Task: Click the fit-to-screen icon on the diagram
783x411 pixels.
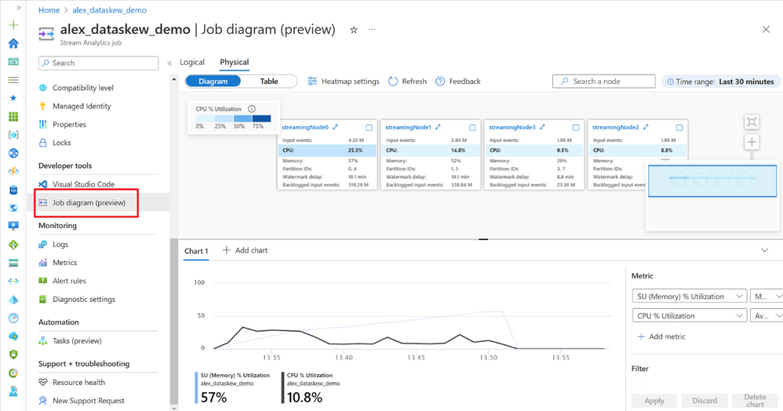Action: [x=752, y=122]
